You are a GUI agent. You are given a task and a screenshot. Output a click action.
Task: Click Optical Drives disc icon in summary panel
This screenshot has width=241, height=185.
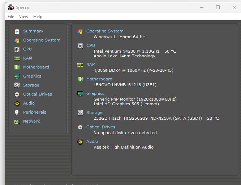pyautogui.click(x=80, y=127)
